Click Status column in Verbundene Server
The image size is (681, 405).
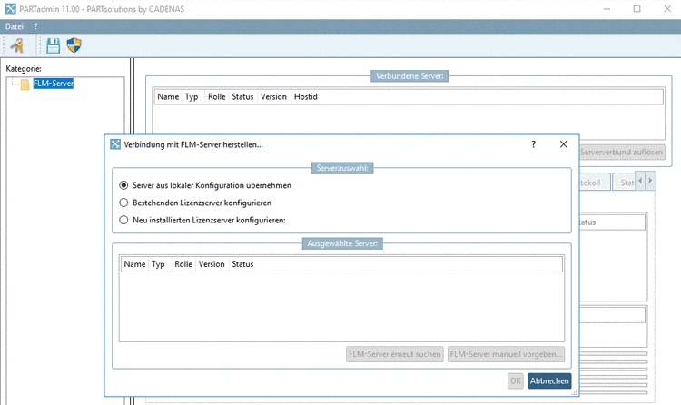tap(242, 97)
